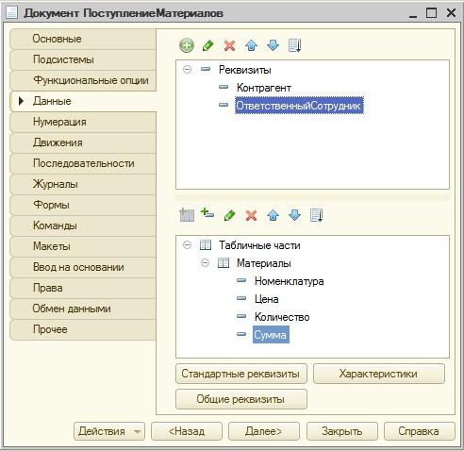464x451 pixels.
Task: Click add attribute to tabular section icon
Action: point(207,214)
